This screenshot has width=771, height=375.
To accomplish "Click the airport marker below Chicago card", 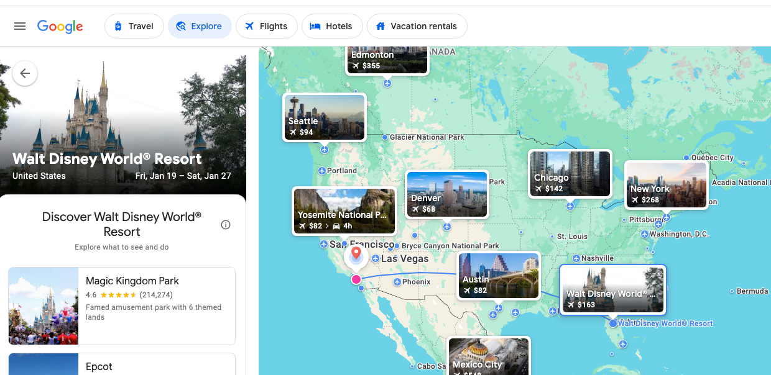I will pos(570,206).
